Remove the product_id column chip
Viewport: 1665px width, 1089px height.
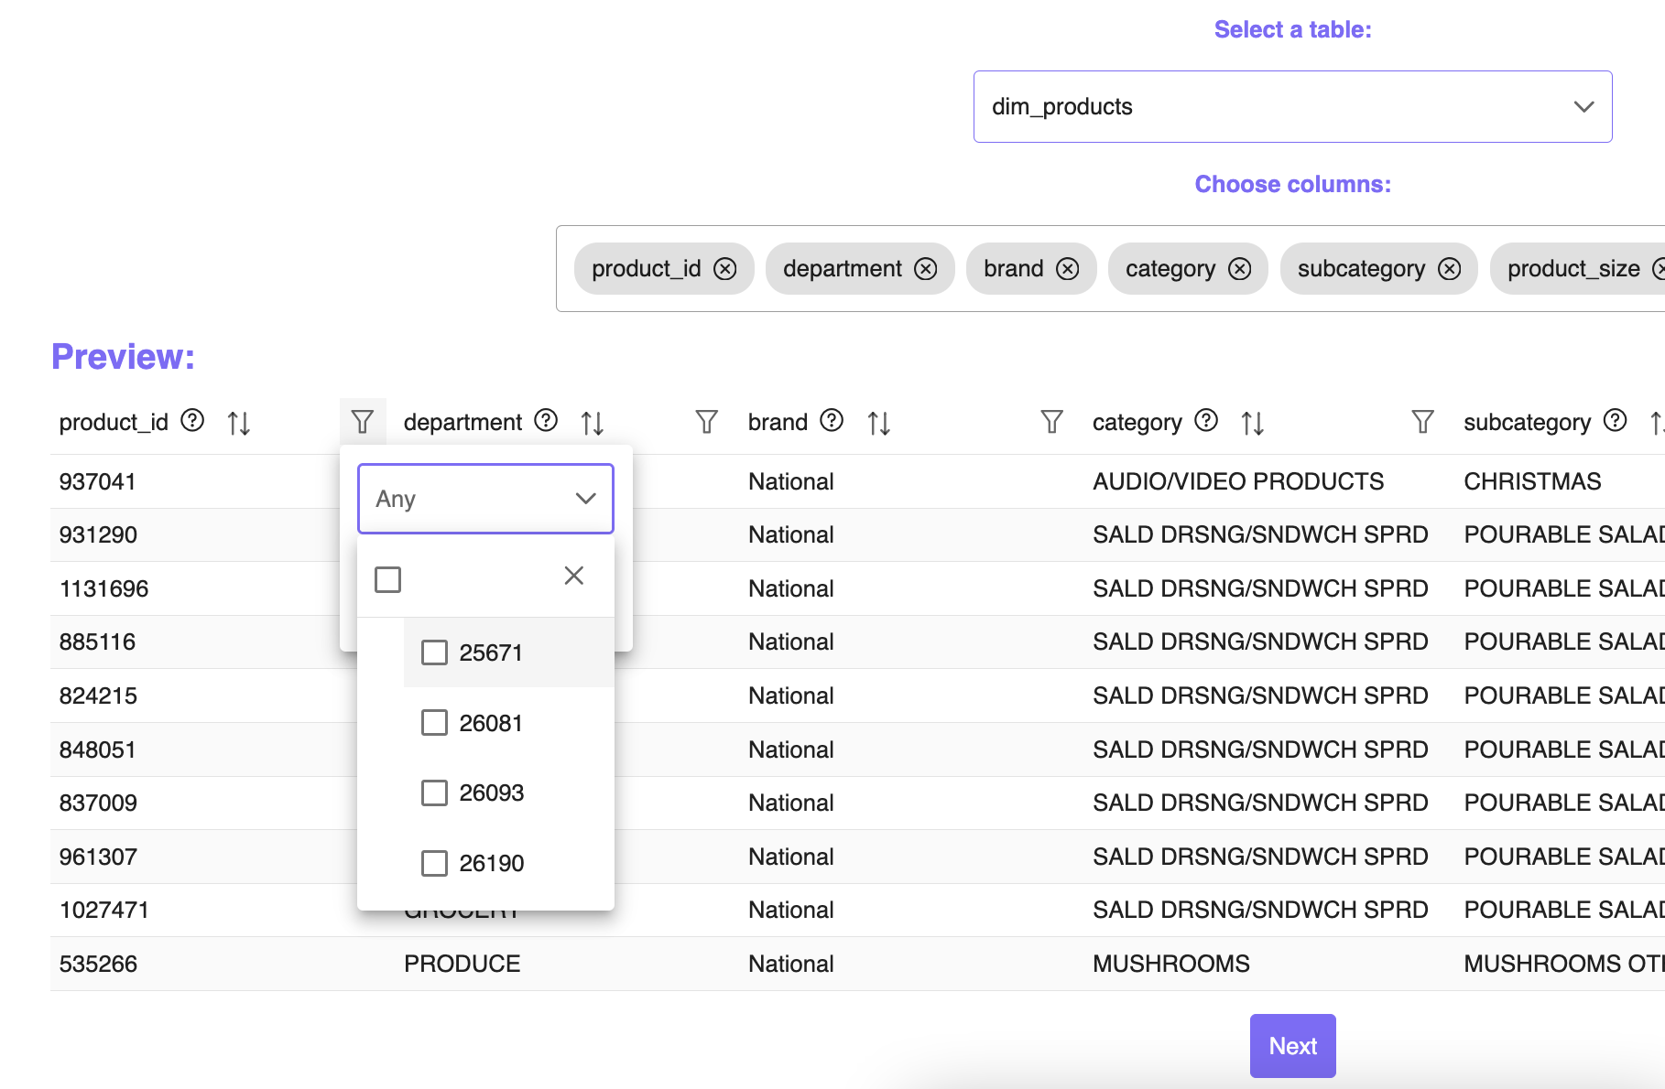click(726, 268)
